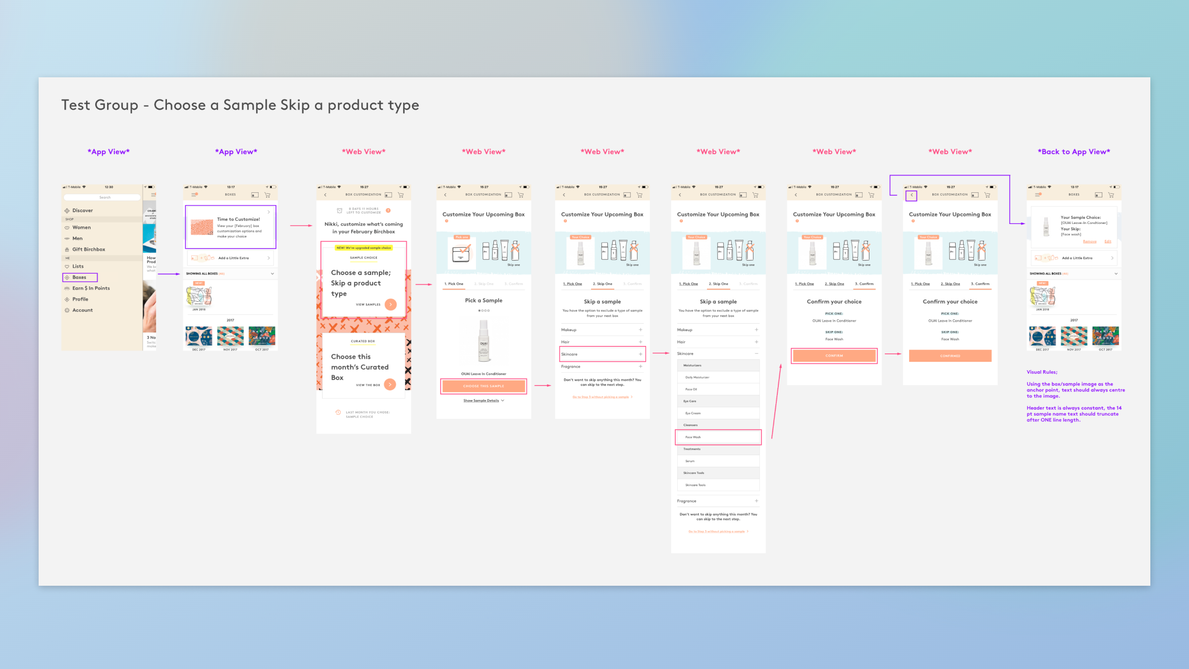Click the Gift Birchbox present icon
The height and width of the screenshot is (669, 1189).
tap(67, 249)
